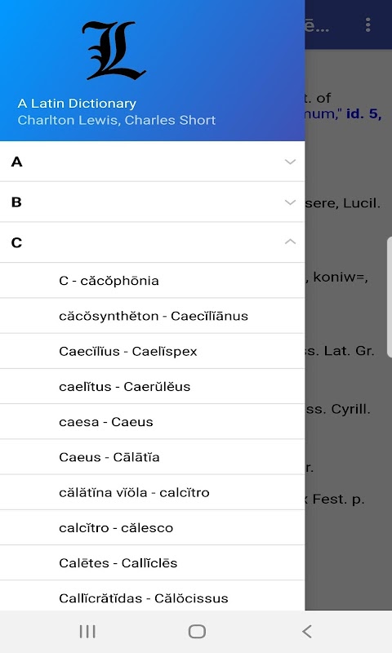The width and height of the screenshot is (392, 653).
Task: Click the 'id. 5,' blue reference link
Action: [363, 113]
